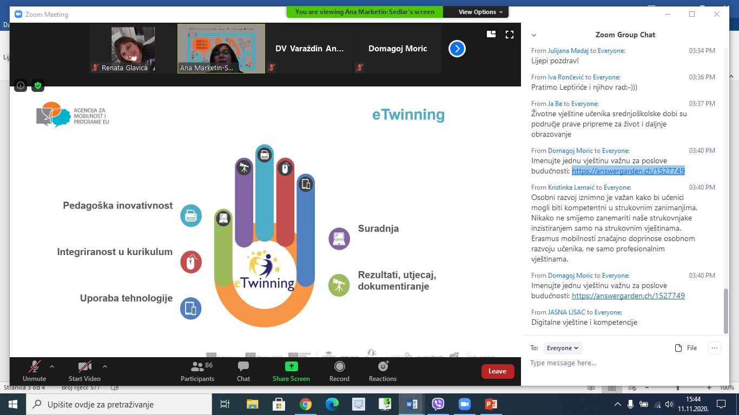
Task: Switch the thumbnail layout view icon
Action: 491,34
